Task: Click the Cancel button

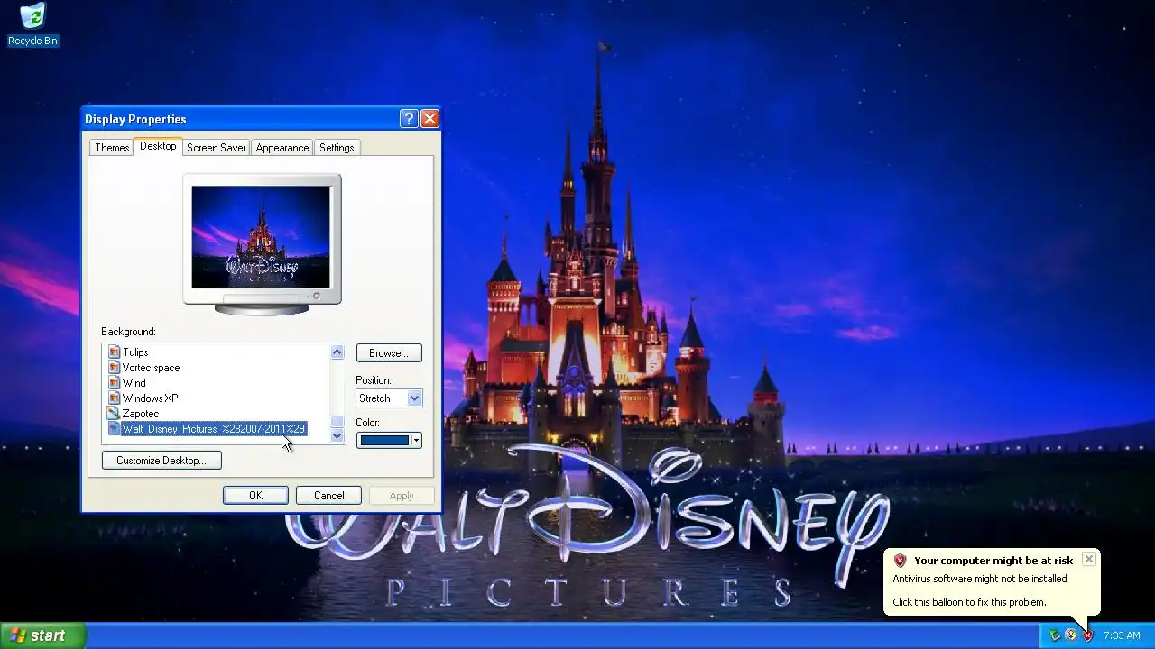Action: (328, 496)
